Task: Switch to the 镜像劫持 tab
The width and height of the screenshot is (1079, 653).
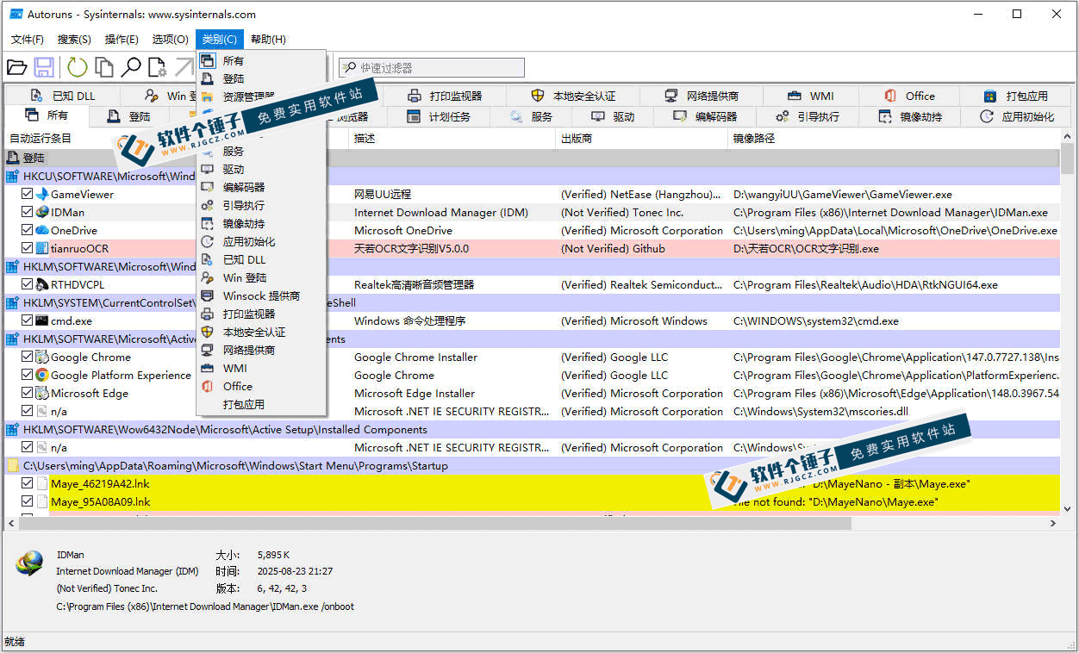Action: (911, 117)
